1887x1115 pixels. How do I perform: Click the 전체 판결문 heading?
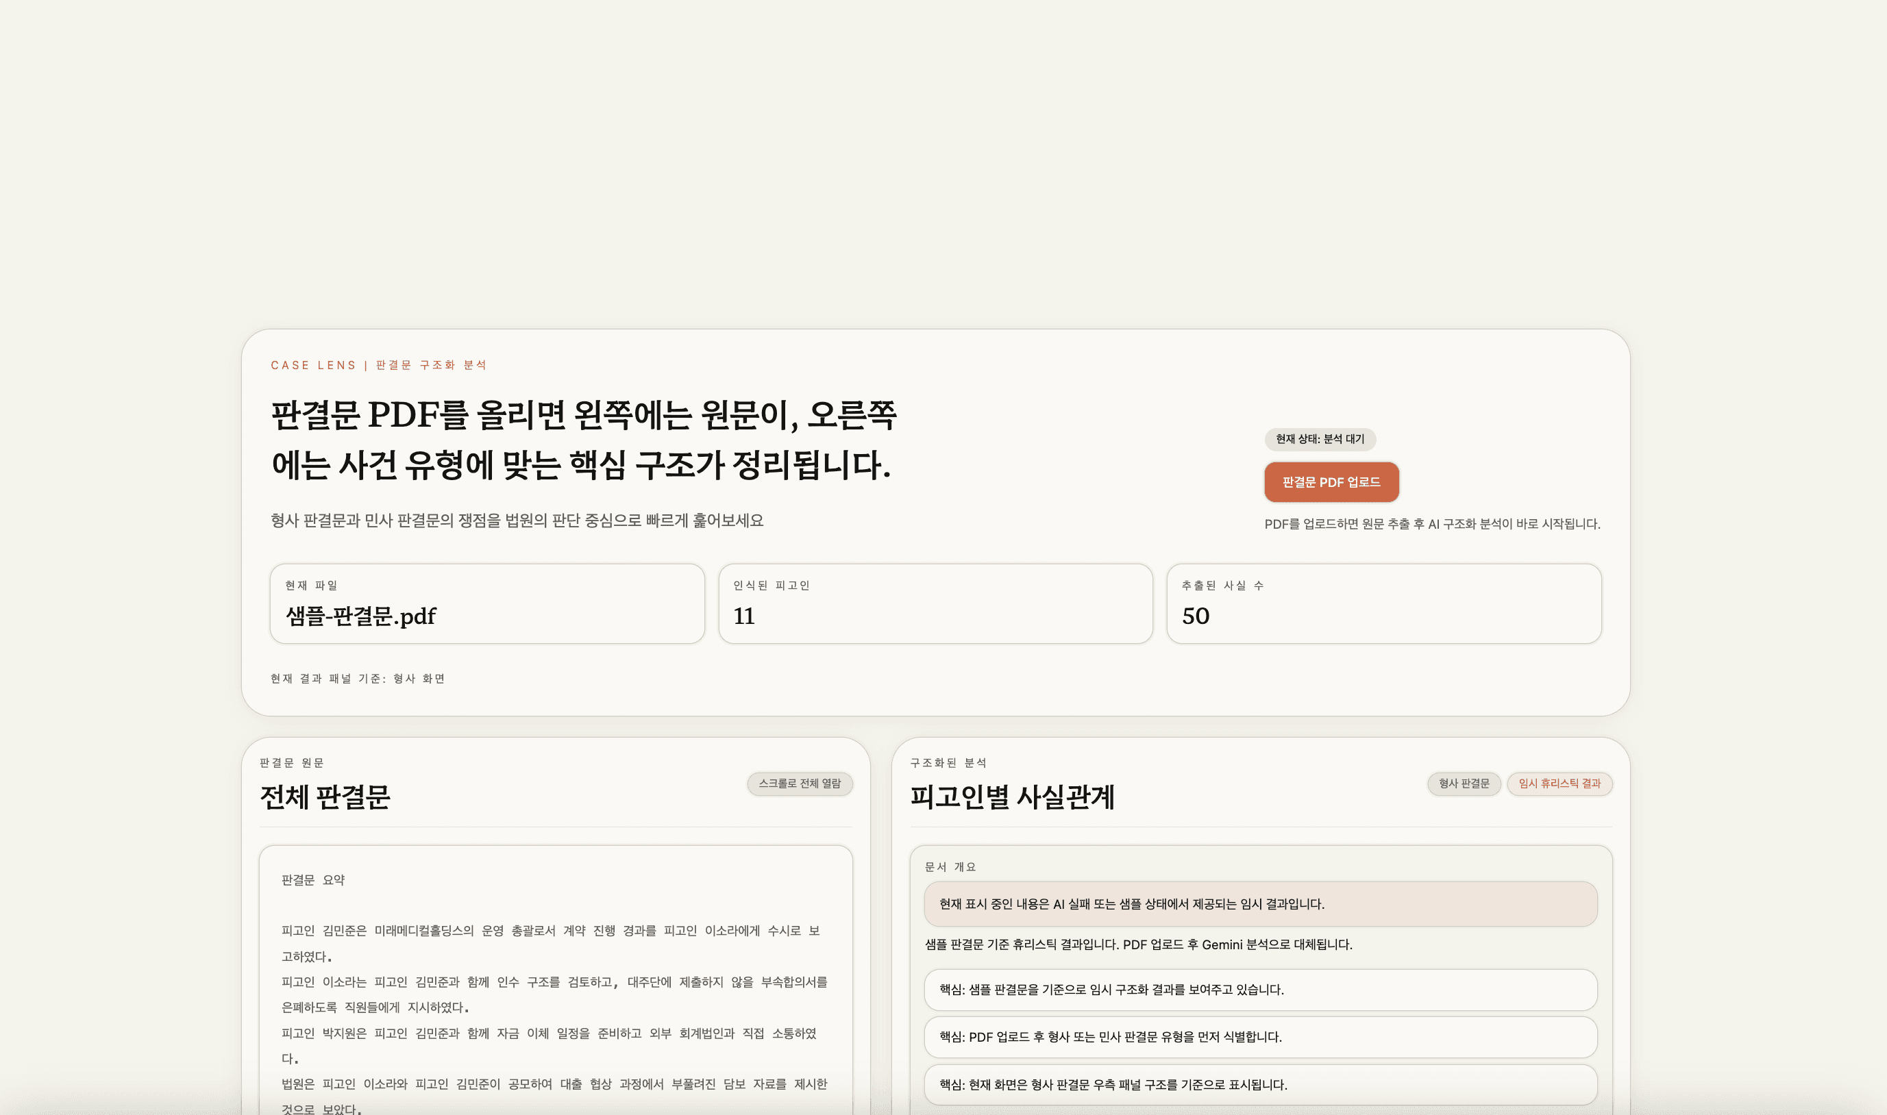325,797
